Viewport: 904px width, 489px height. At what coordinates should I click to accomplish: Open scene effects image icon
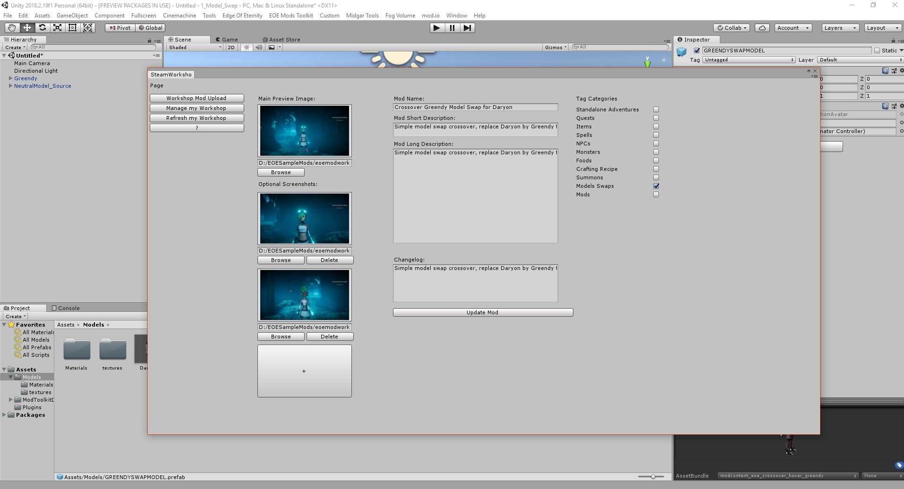click(x=272, y=47)
